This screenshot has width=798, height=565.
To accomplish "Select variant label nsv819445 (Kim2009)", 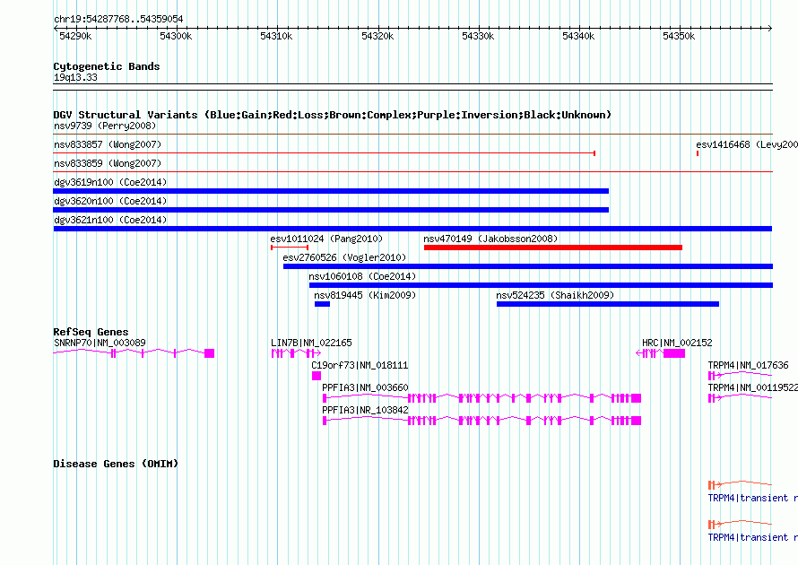I will pyautogui.click(x=365, y=295).
